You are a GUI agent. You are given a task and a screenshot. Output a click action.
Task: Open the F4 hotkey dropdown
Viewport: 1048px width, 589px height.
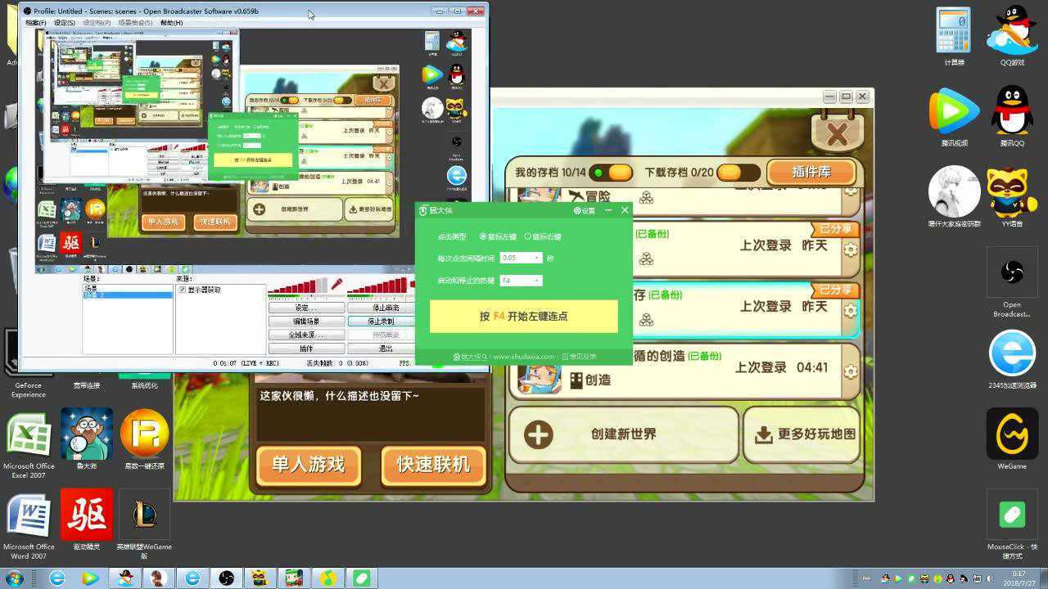[x=521, y=281]
